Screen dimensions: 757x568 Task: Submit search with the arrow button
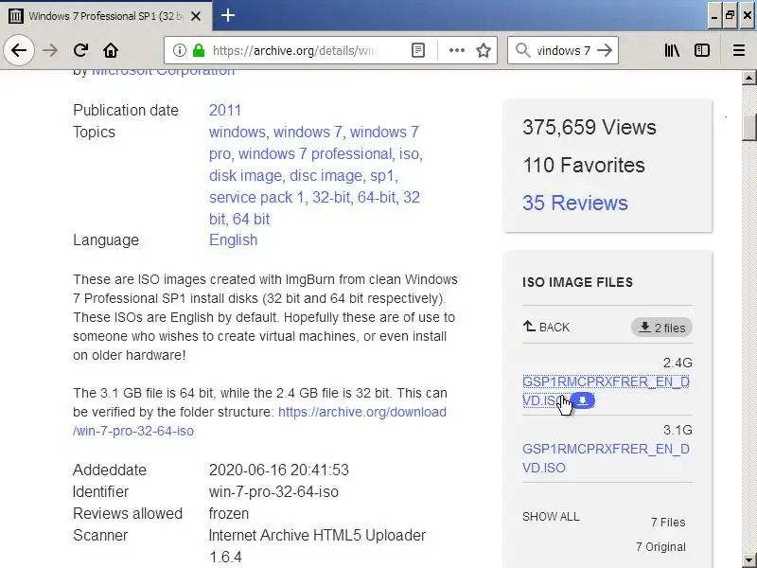(605, 50)
